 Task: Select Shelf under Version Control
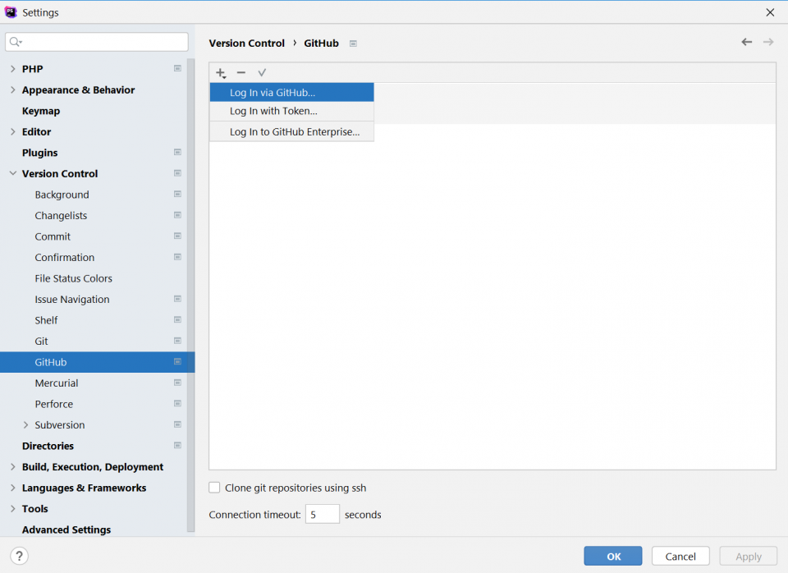point(46,320)
